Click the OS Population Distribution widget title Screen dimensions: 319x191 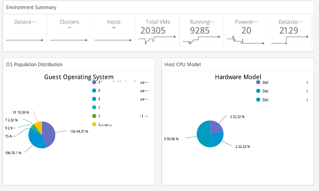(34, 65)
